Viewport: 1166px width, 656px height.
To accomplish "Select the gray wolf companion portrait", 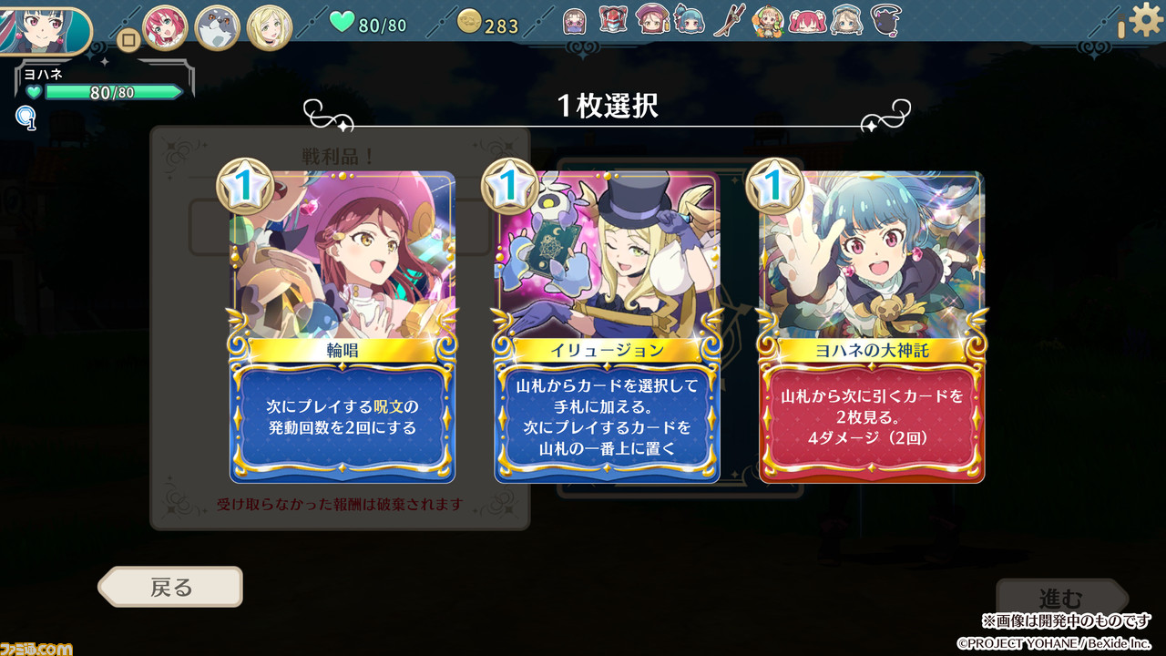I will 217,27.
